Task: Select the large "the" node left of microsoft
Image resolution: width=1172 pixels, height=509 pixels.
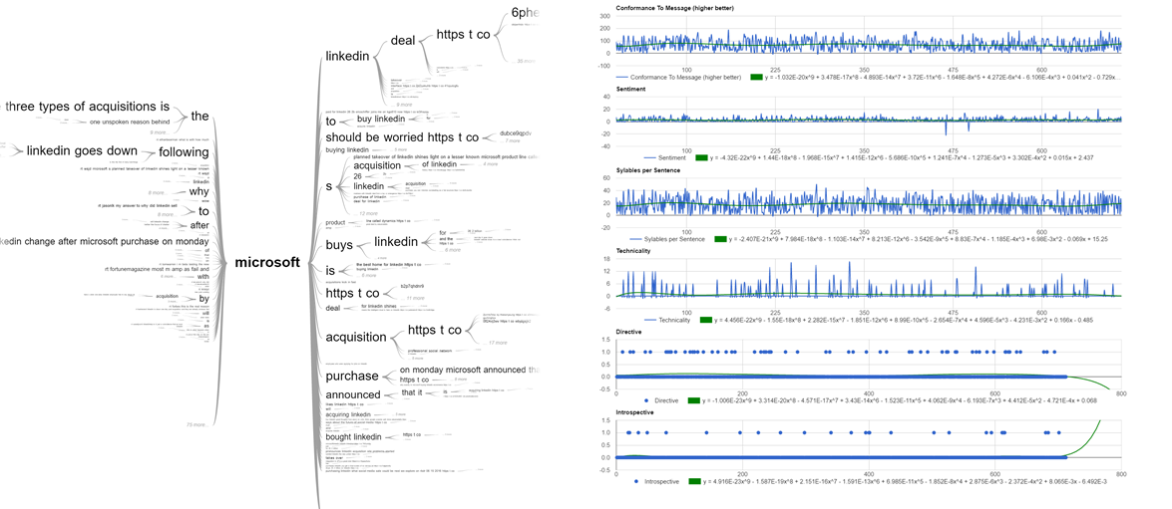Action: click(200, 116)
